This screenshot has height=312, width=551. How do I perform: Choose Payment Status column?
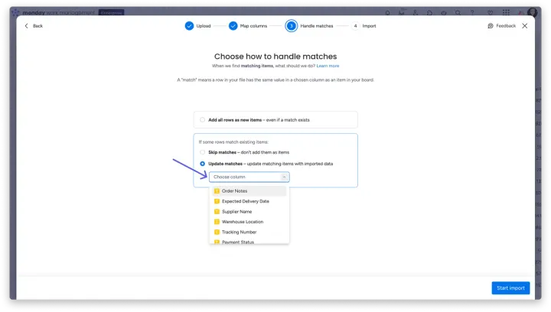[249, 242]
